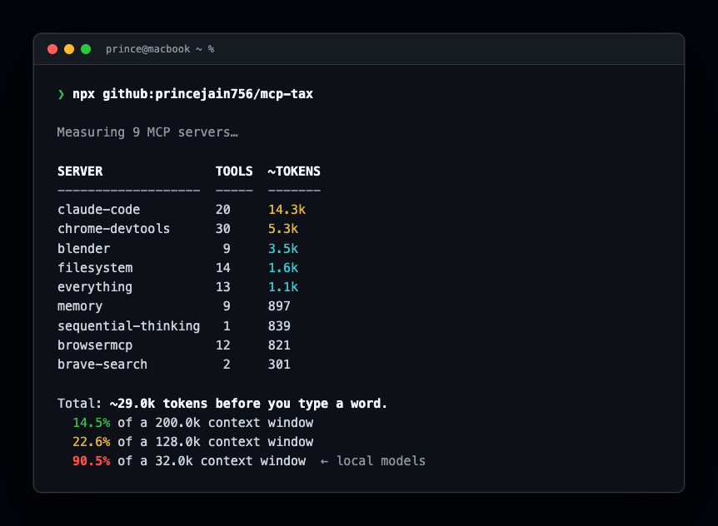Click tool count 14 in filesystem row
The width and height of the screenshot is (718, 526).
tap(223, 268)
